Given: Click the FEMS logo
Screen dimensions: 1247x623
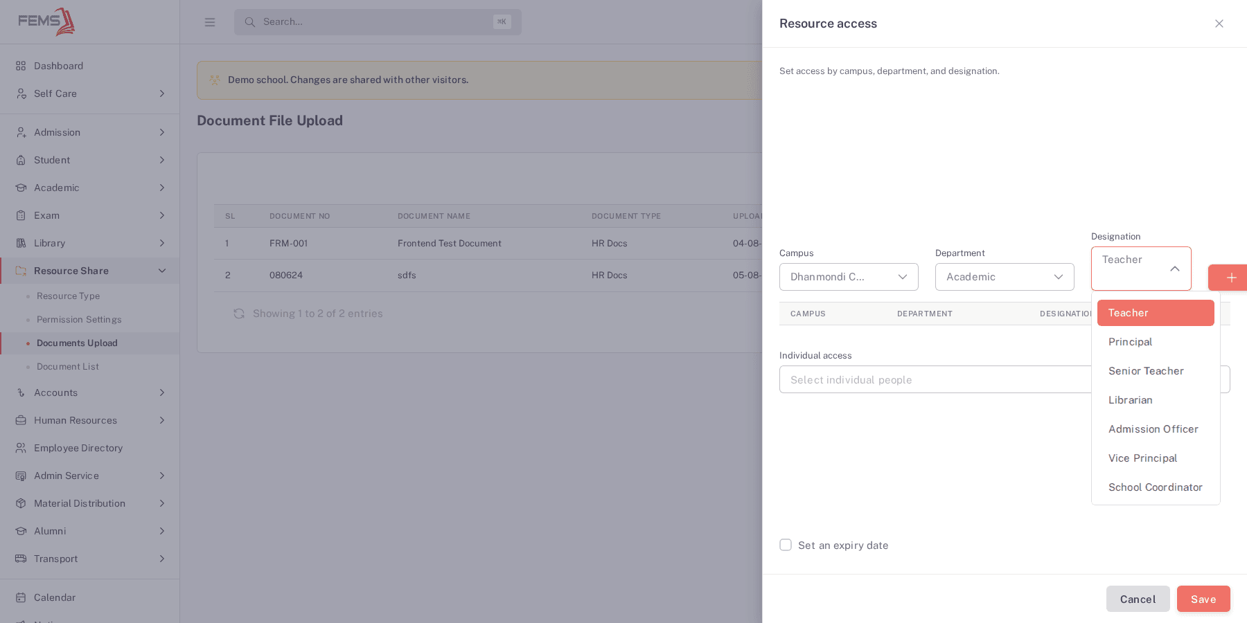Looking at the screenshot, I should point(46,21).
